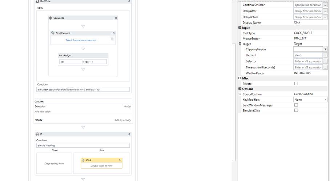Collapse the Misc property section
The image size is (330, 181).
pos(240,78)
